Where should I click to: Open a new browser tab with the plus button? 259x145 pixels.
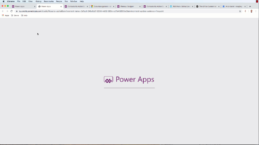pyautogui.click(x=250, y=6)
